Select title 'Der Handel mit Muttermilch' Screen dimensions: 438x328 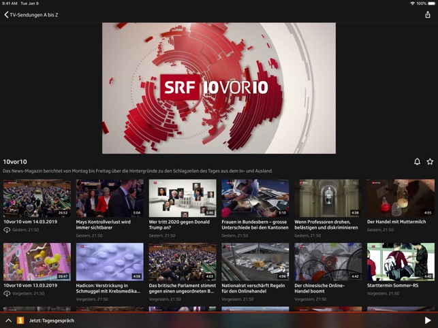396,222
